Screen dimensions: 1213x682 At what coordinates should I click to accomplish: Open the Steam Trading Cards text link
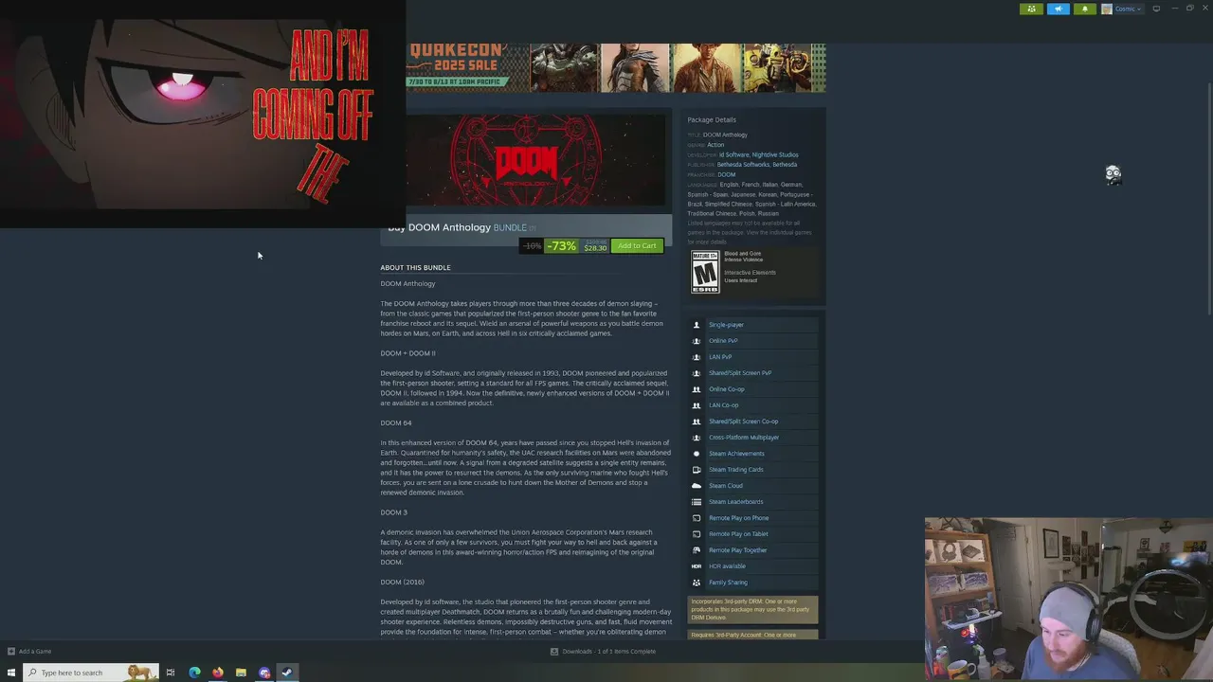(x=735, y=470)
